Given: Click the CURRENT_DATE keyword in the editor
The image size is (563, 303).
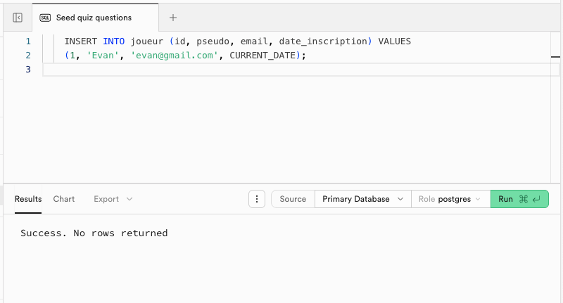Looking at the screenshot, I should [x=266, y=56].
